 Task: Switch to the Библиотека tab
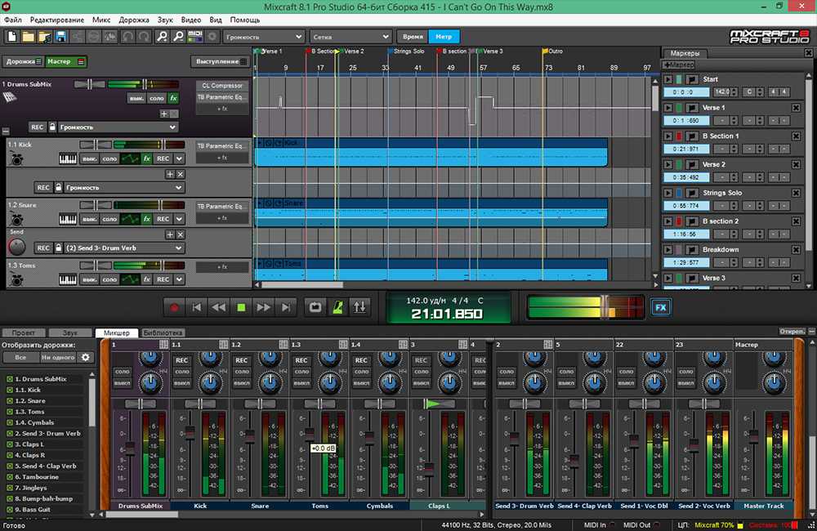[x=163, y=333]
